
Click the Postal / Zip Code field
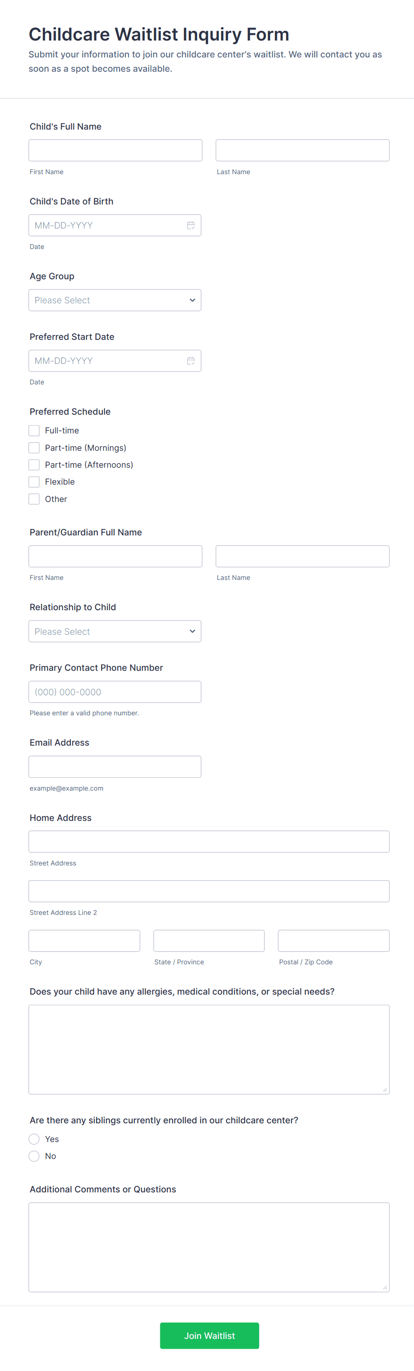(333, 941)
